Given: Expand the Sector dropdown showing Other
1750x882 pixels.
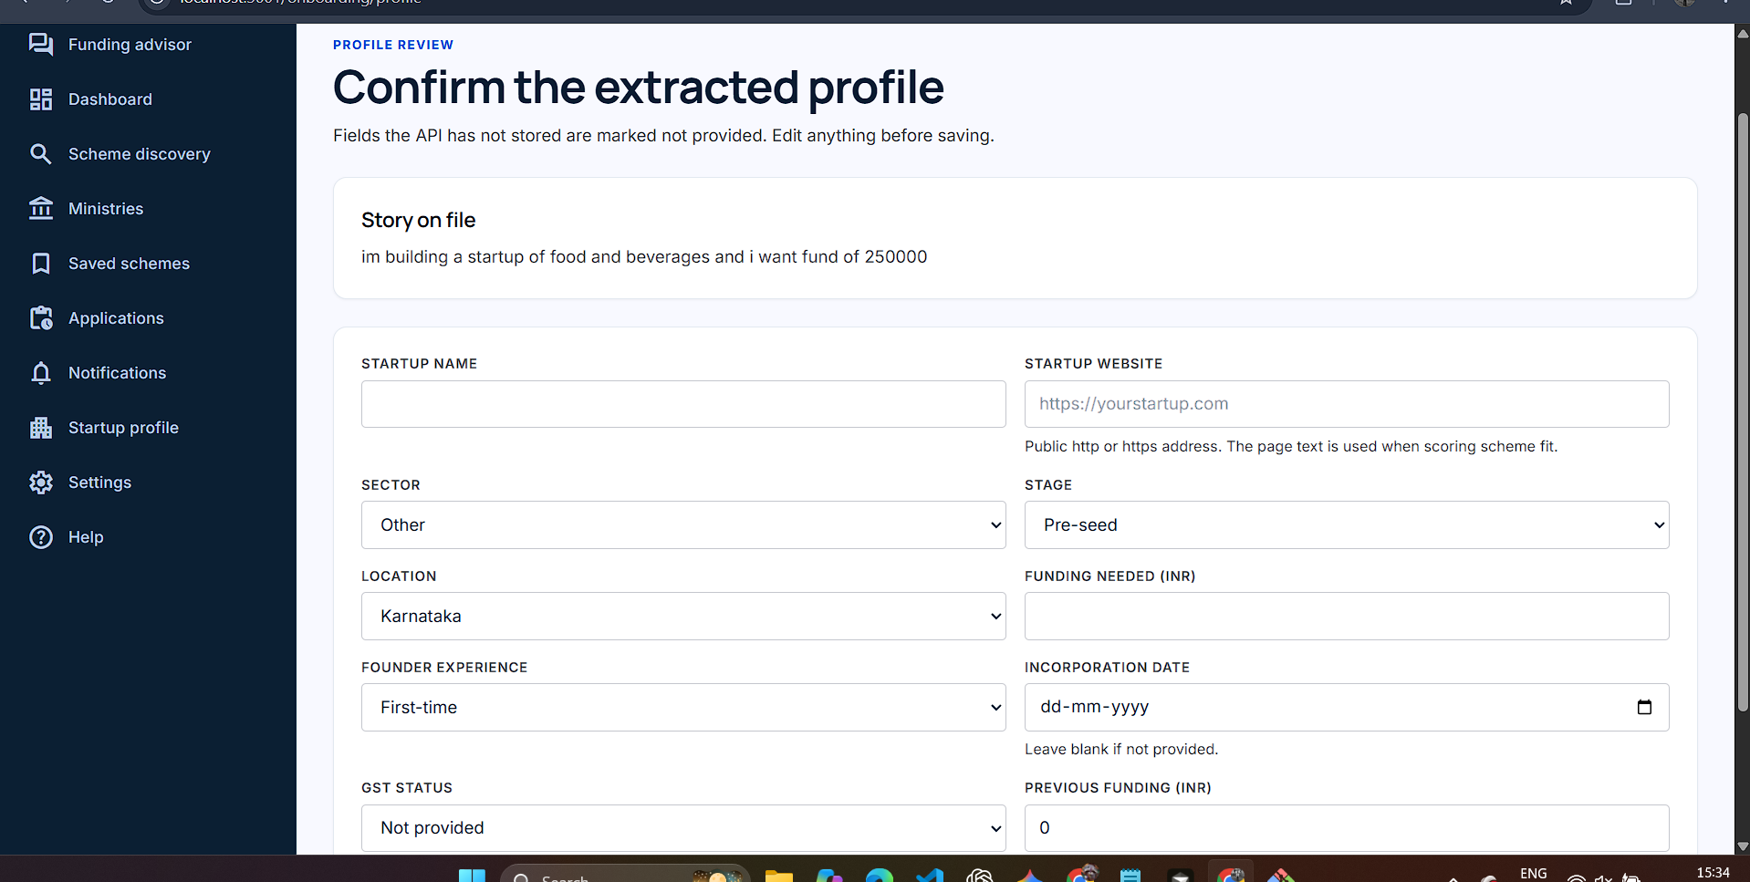Looking at the screenshot, I should [683, 525].
